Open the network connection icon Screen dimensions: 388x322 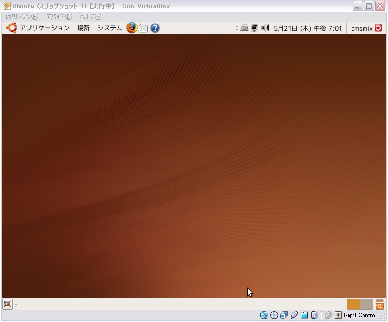point(255,28)
